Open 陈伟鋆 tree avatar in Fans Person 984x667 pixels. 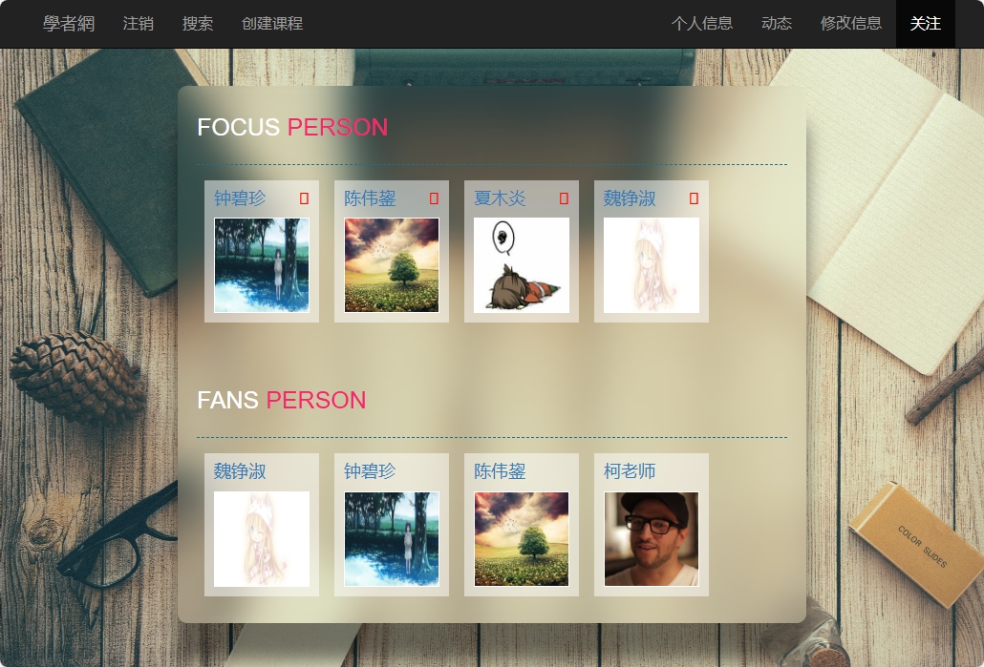pos(522,539)
